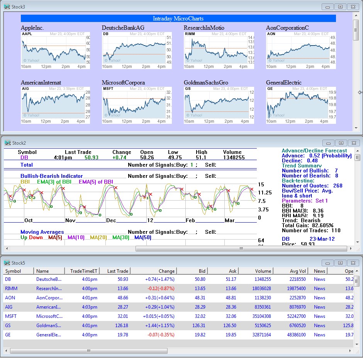
Task: Minimize the Stock5 window
Action: 328,263
